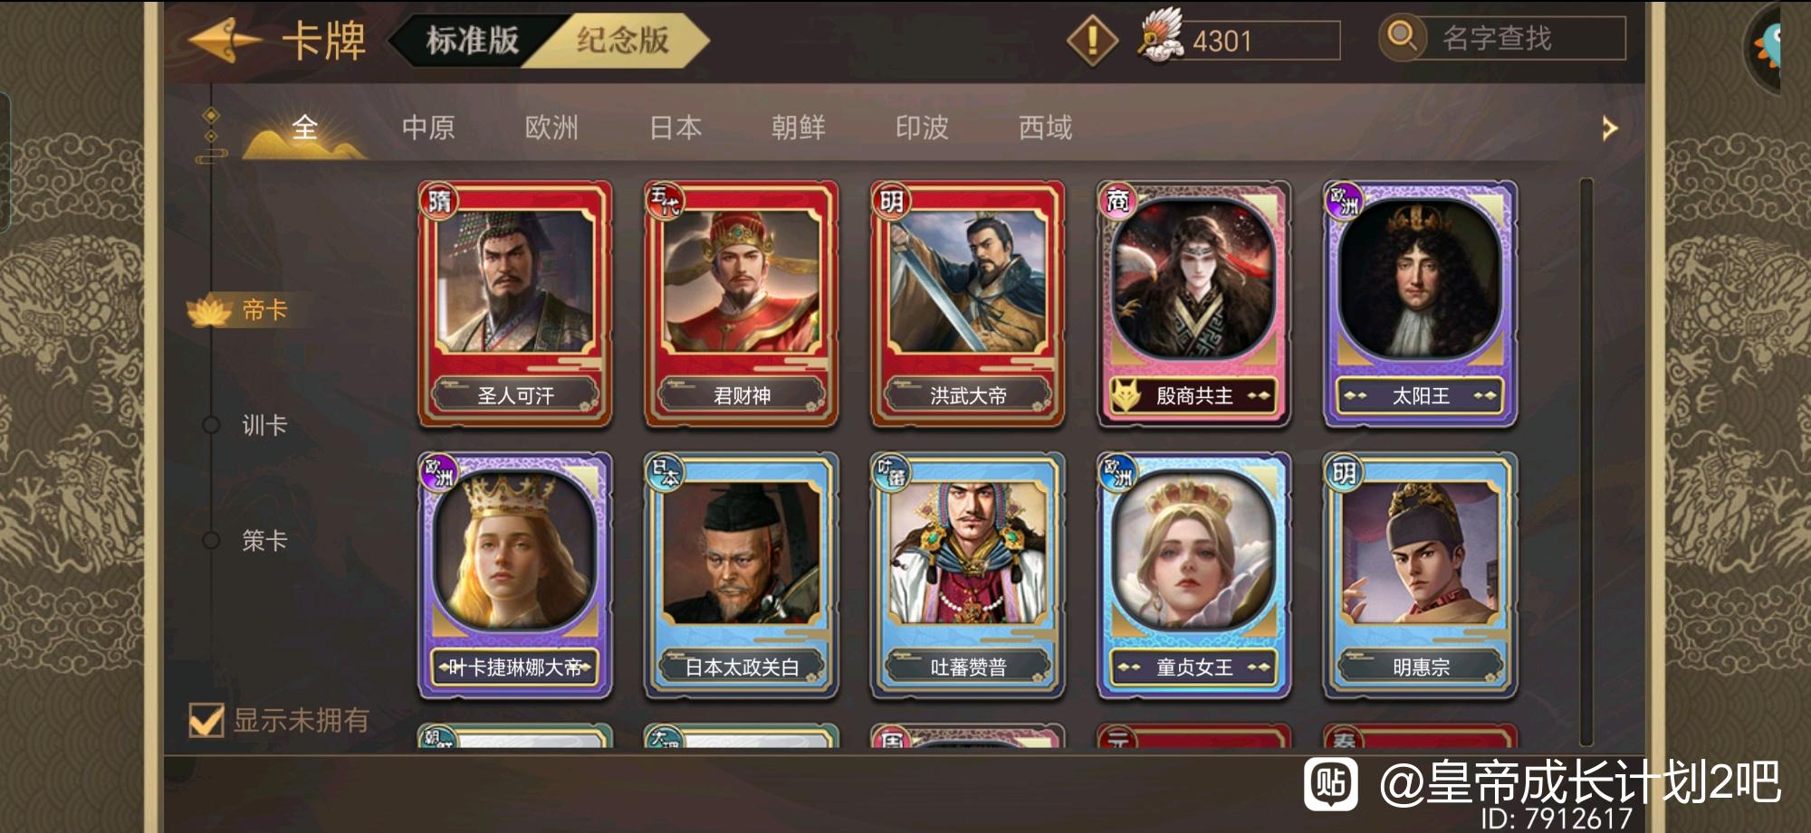This screenshot has width=1811, height=833.
Task: Click the golden back arrow icon
Action: click(224, 41)
